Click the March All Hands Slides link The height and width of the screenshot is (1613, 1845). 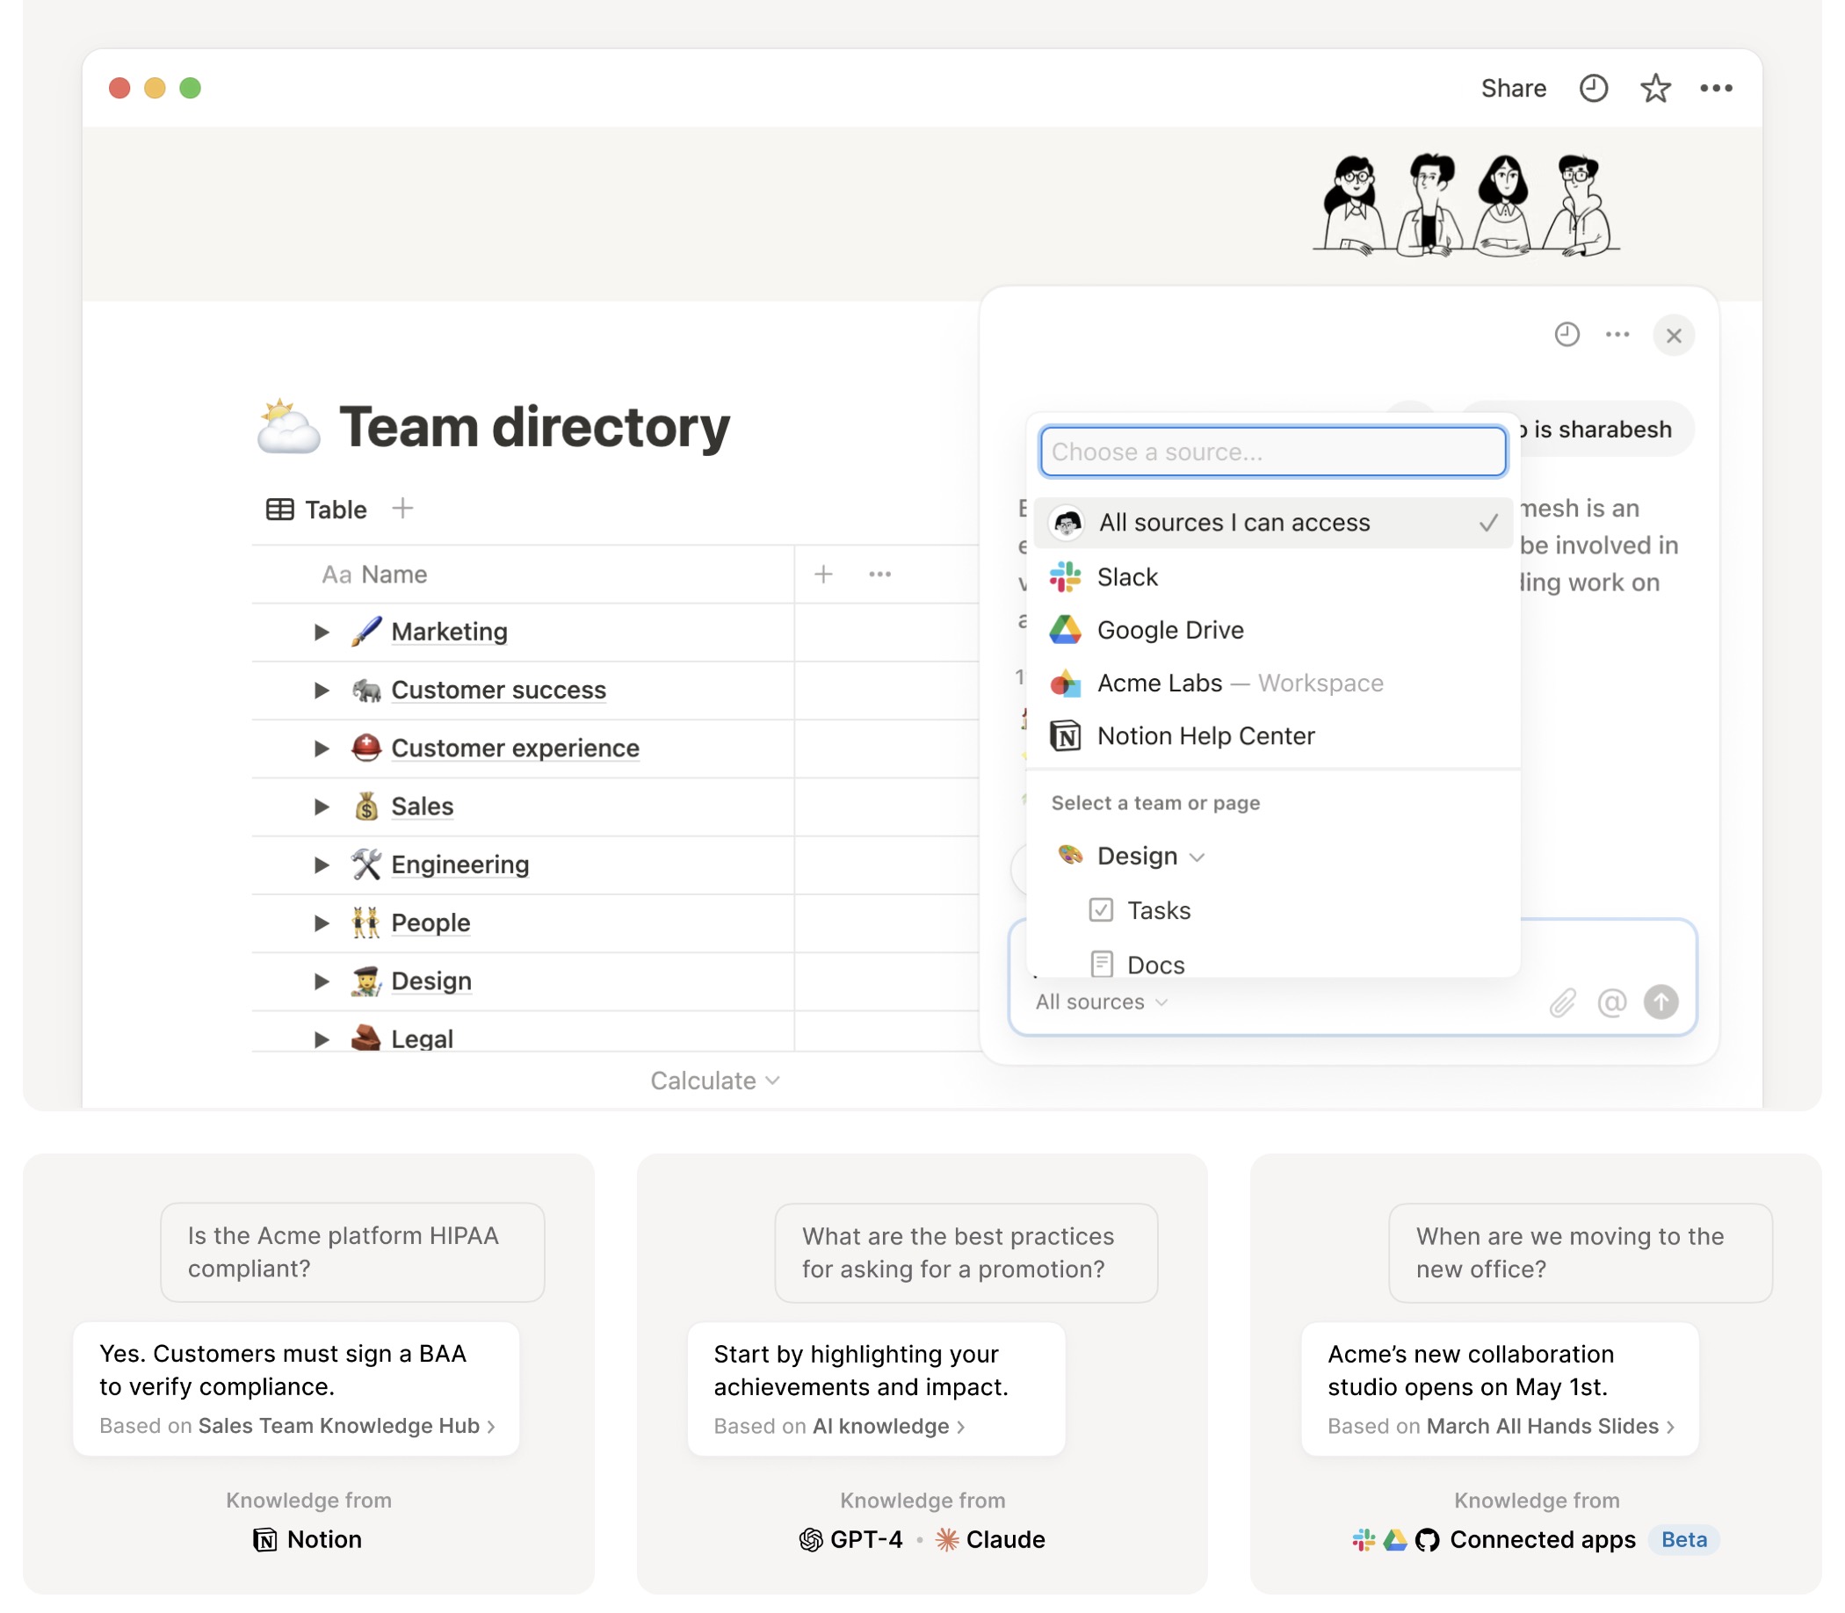1544,1425
